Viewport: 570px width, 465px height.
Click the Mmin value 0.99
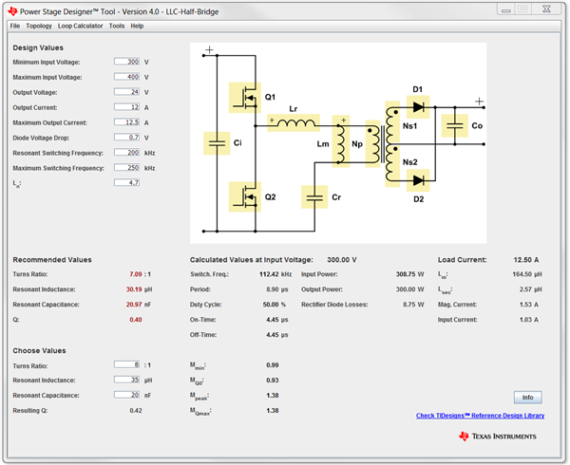tap(273, 365)
